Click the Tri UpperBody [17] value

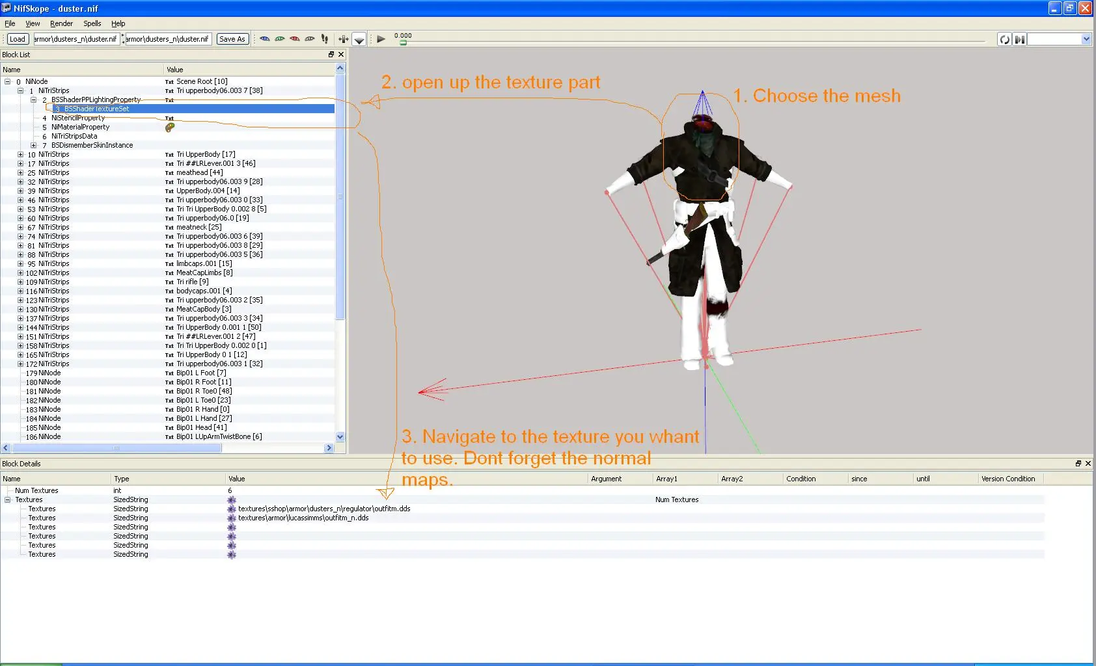pyautogui.click(x=206, y=155)
